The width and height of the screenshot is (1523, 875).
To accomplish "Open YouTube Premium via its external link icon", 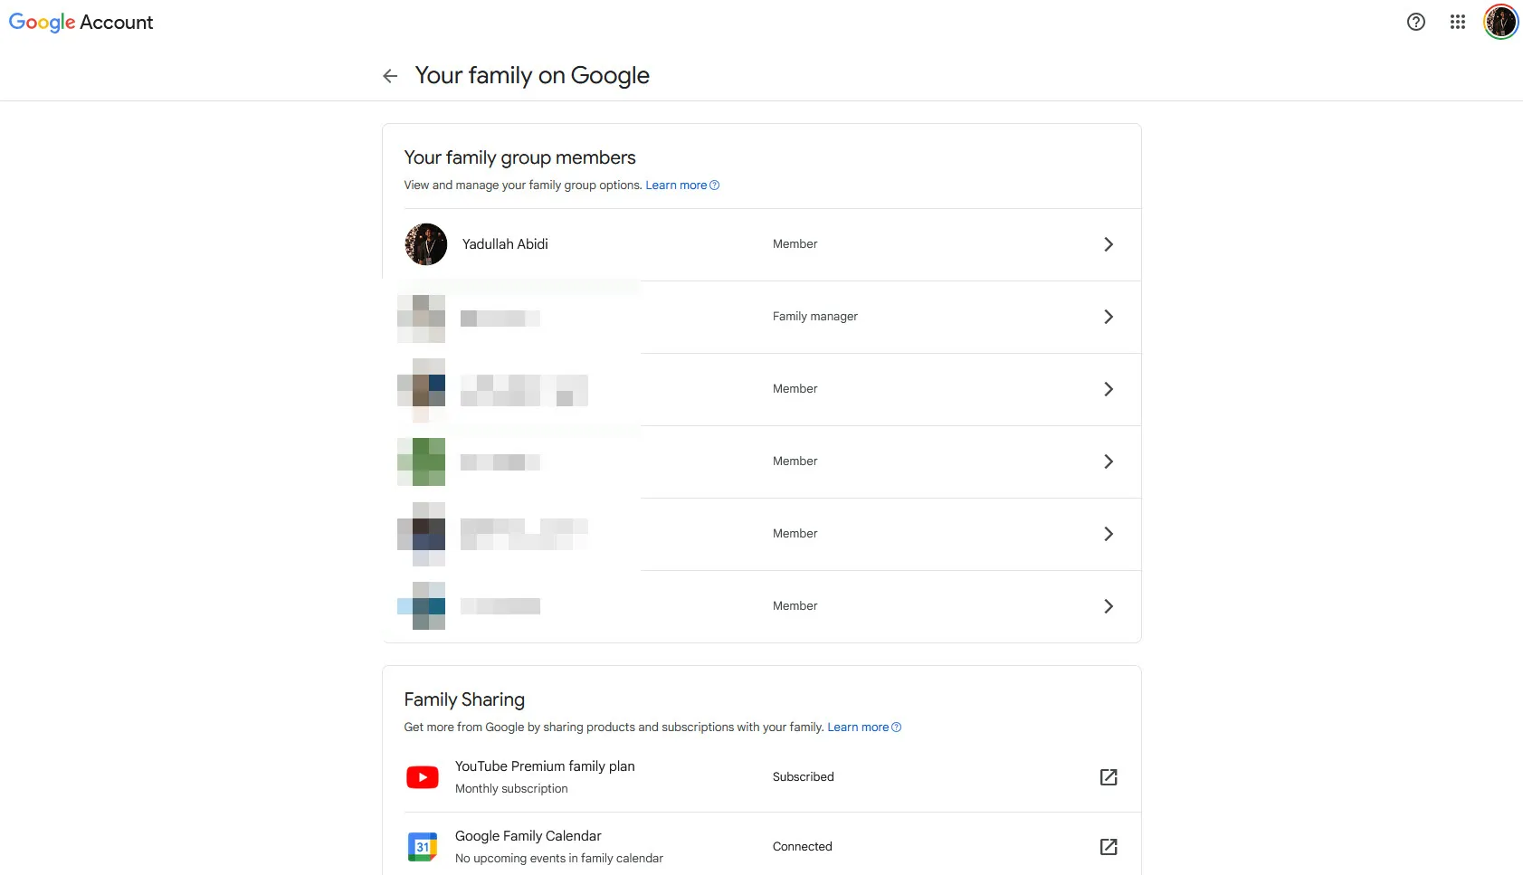I will click(x=1109, y=776).
